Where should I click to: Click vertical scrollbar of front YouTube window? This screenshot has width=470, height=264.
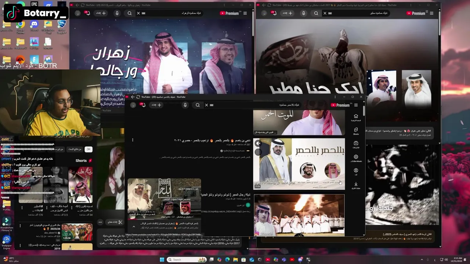point(364,111)
